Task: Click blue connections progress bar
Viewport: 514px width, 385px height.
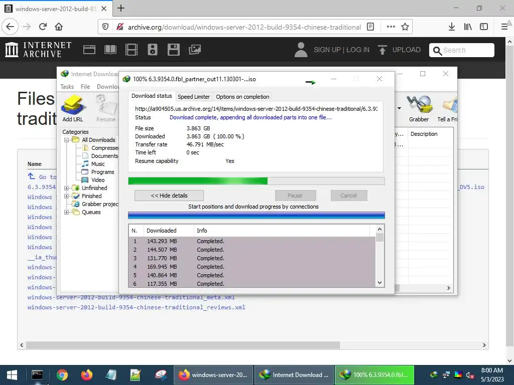Action: pyautogui.click(x=256, y=215)
